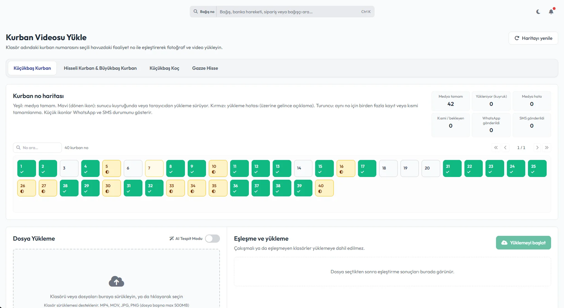Image resolution: width=564 pixels, height=308 pixels.
Task: Focus the No ara search field
Action: pyautogui.click(x=37, y=148)
